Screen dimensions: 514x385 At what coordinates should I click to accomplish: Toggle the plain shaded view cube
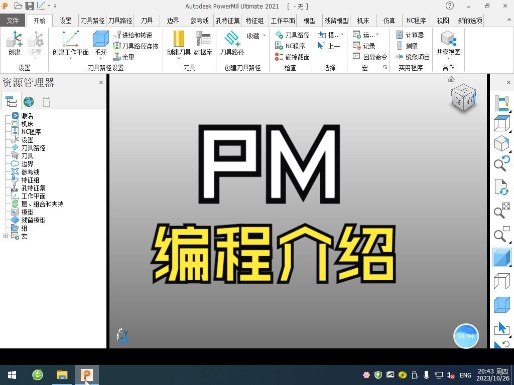click(502, 258)
